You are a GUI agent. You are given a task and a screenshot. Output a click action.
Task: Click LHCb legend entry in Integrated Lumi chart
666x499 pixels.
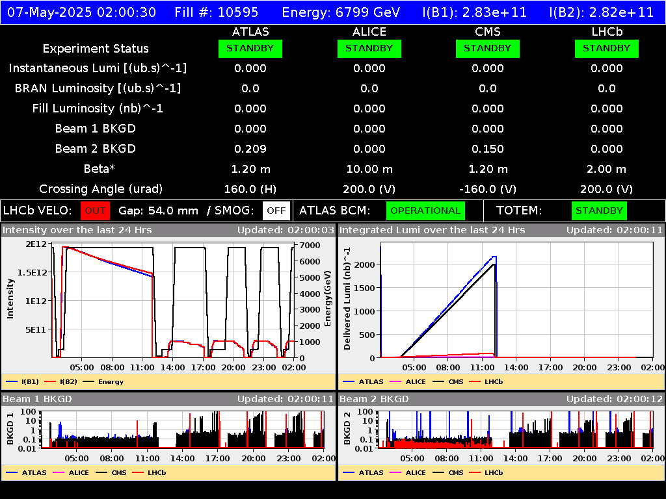point(486,381)
